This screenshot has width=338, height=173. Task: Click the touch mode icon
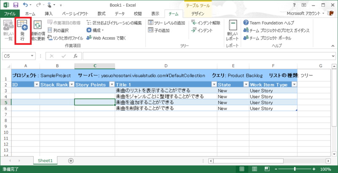click(49, 5)
